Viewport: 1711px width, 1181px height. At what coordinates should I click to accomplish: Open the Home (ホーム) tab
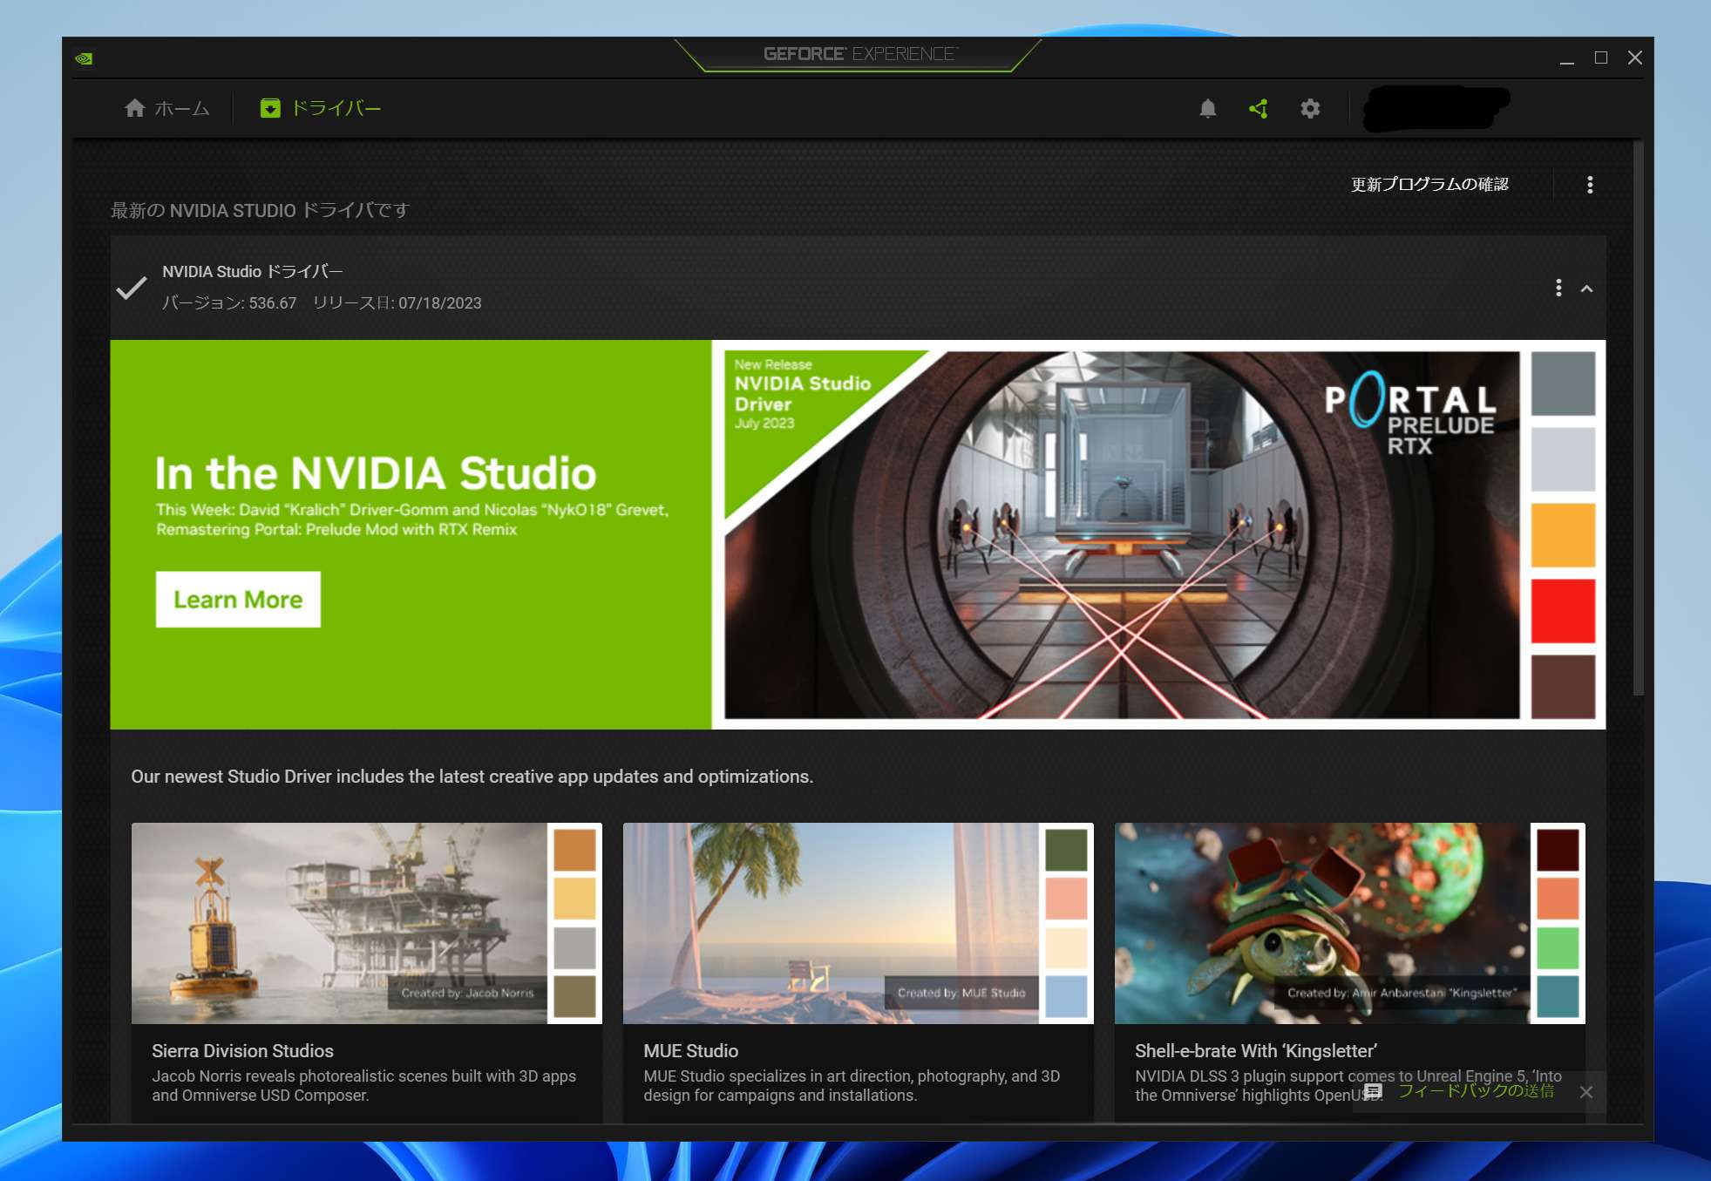(167, 108)
